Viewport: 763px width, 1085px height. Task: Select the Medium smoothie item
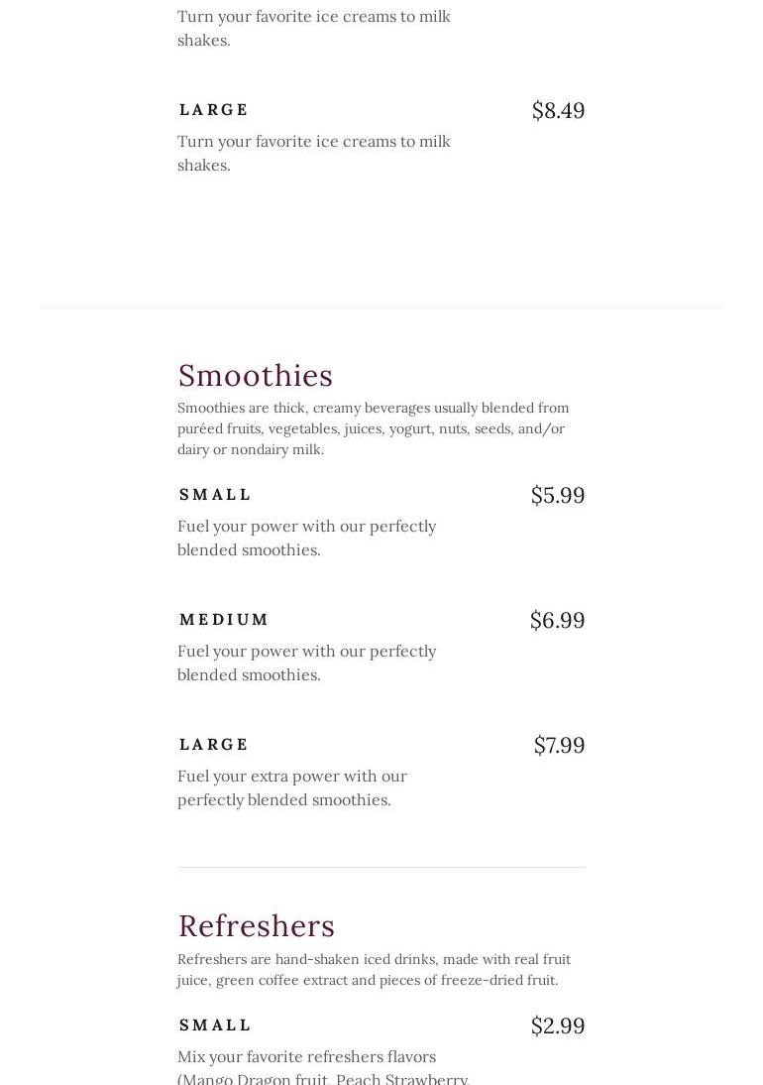click(x=223, y=619)
